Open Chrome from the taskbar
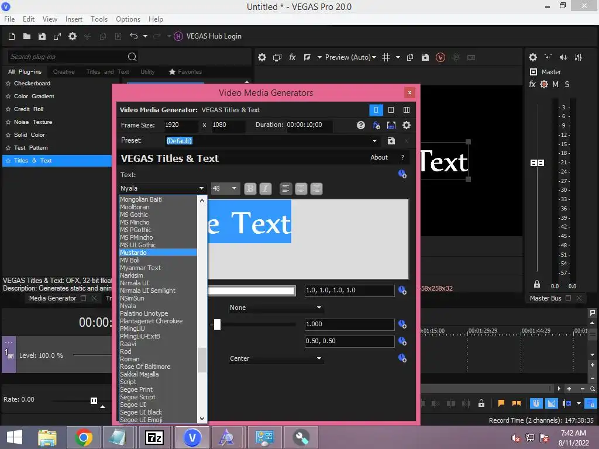 pos(84,437)
